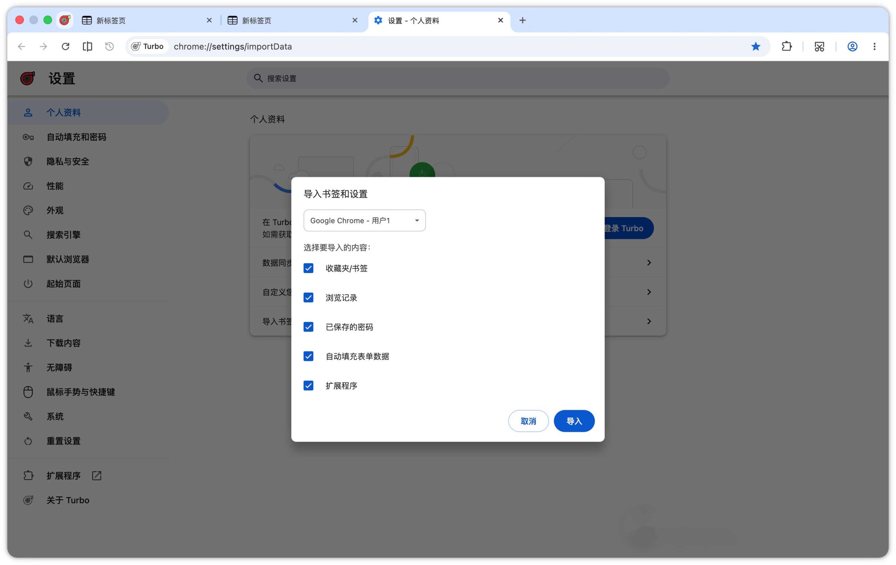
Task: Reload the current page
Action: click(65, 47)
